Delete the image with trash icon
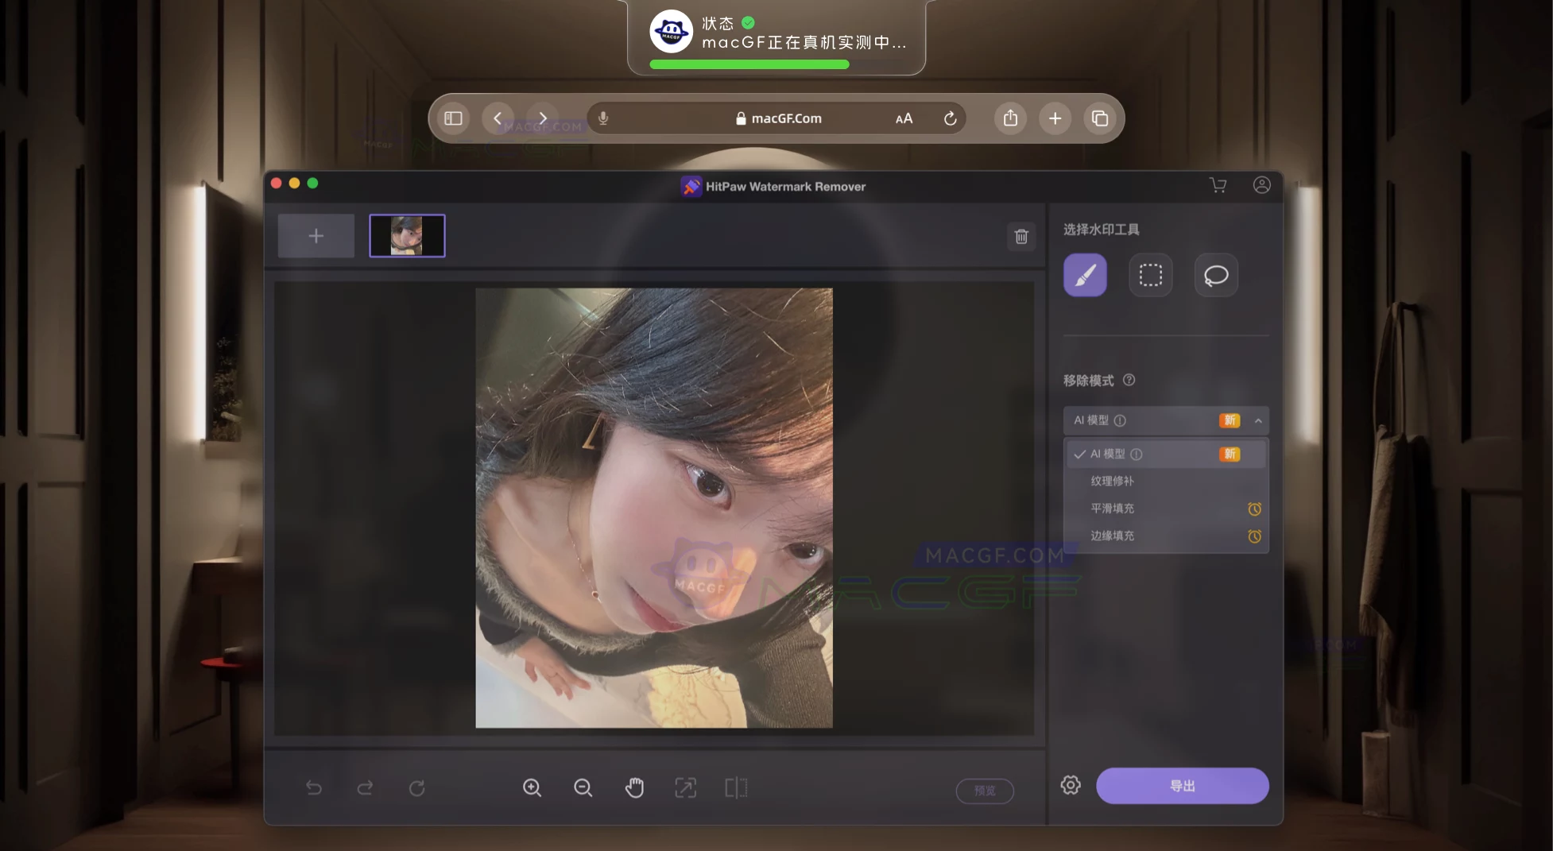This screenshot has height=851, width=1553. pyautogui.click(x=1021, y=236)
